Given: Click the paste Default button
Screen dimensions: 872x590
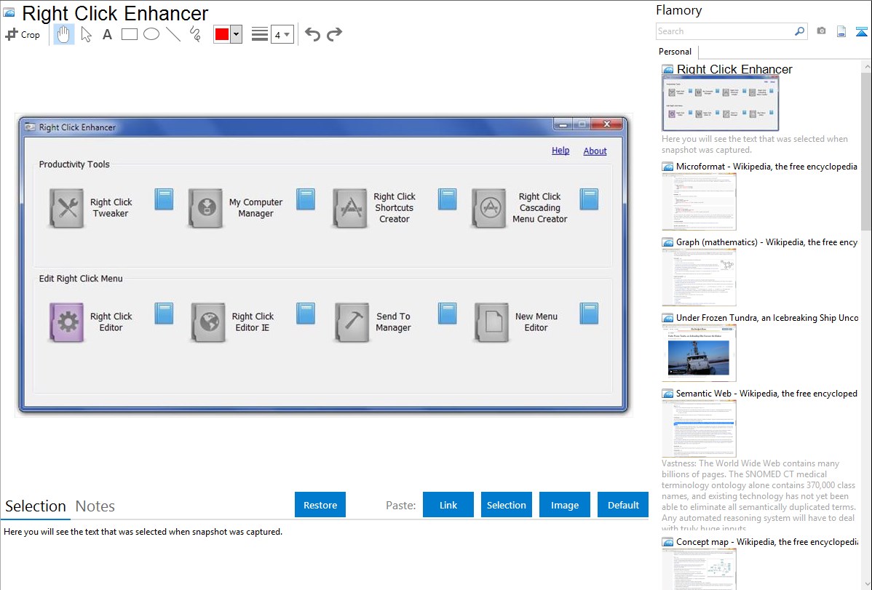Looking at the screenshot, I should point(623,504).
